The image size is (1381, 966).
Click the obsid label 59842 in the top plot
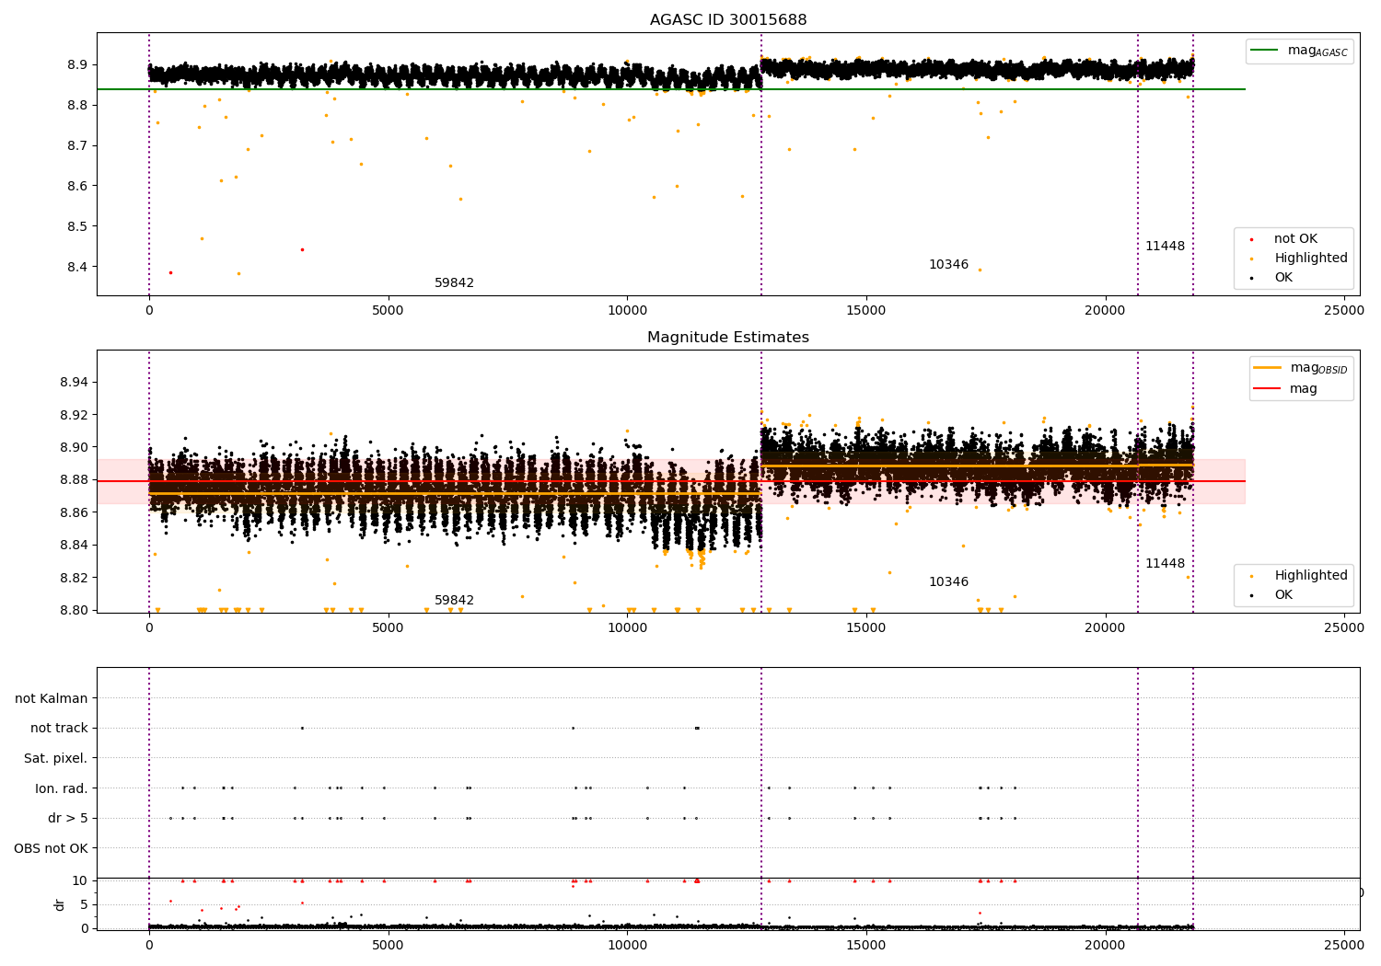(455, 283)
